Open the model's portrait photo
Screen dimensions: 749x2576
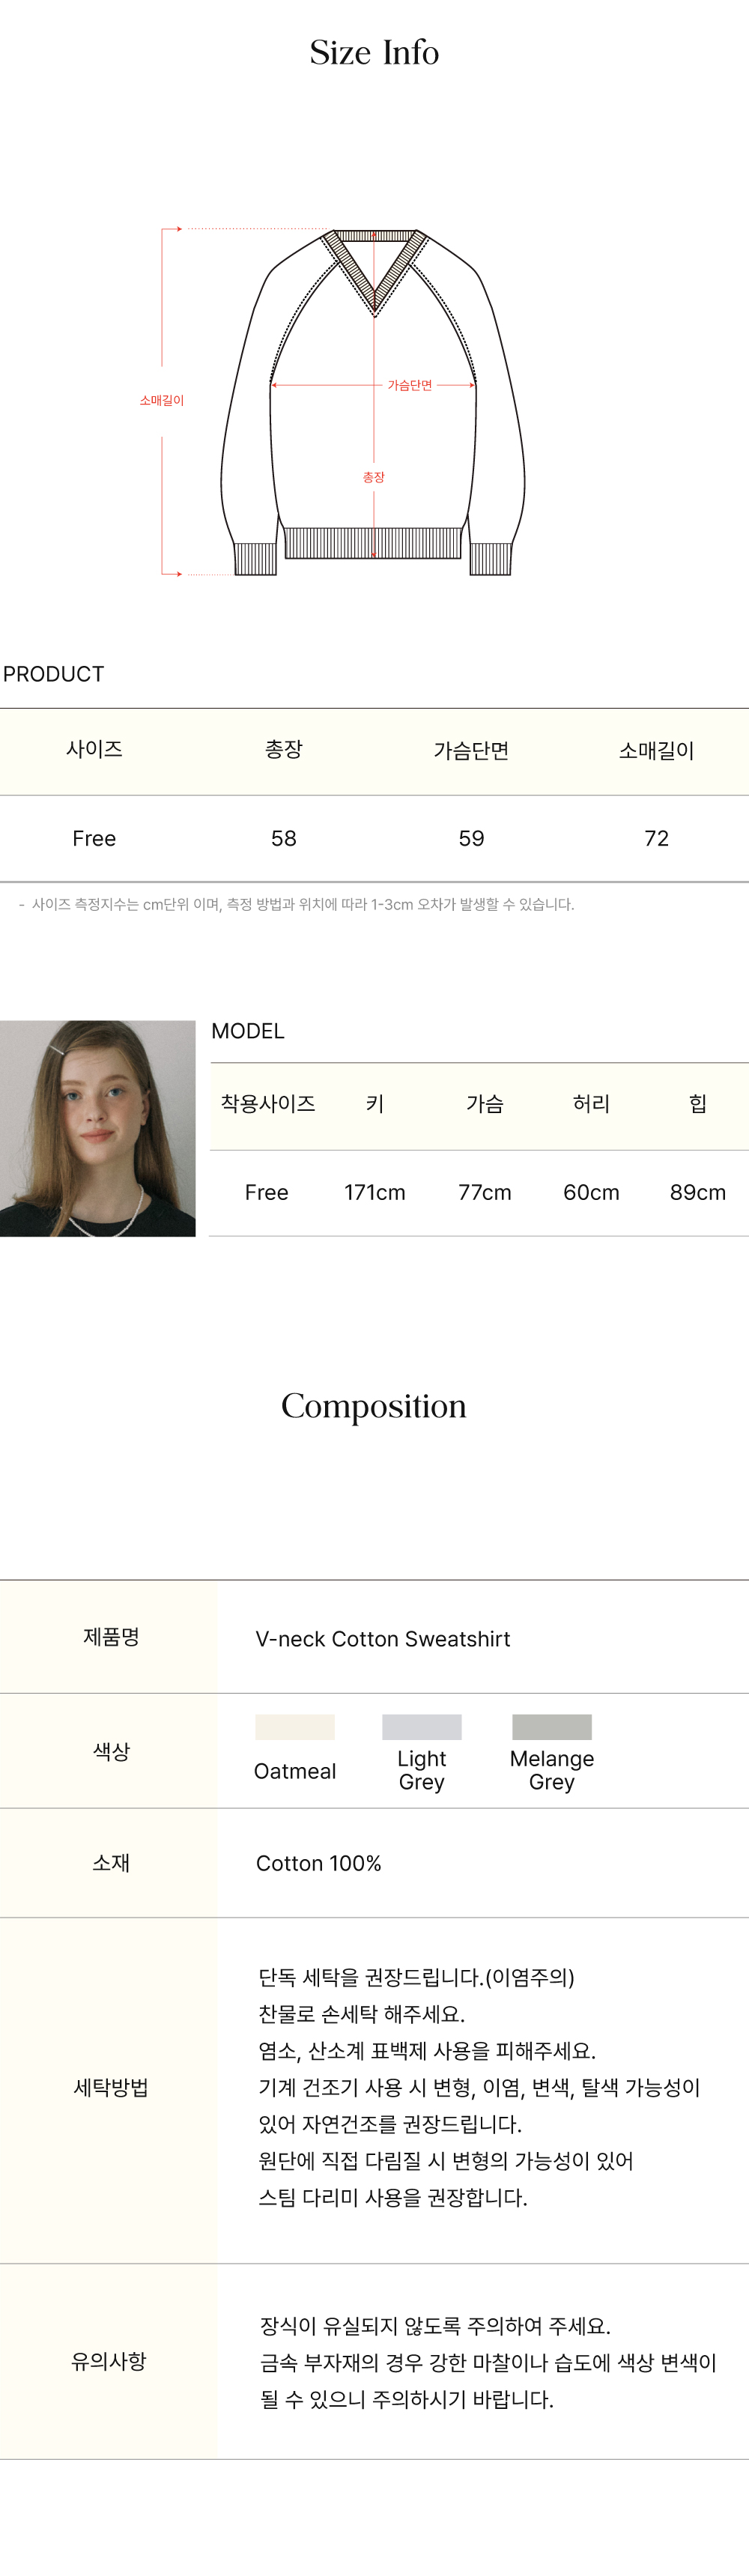pos(98,1128)
